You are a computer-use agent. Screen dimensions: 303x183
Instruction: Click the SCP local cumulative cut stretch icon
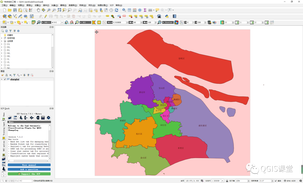tap(66, 22)
